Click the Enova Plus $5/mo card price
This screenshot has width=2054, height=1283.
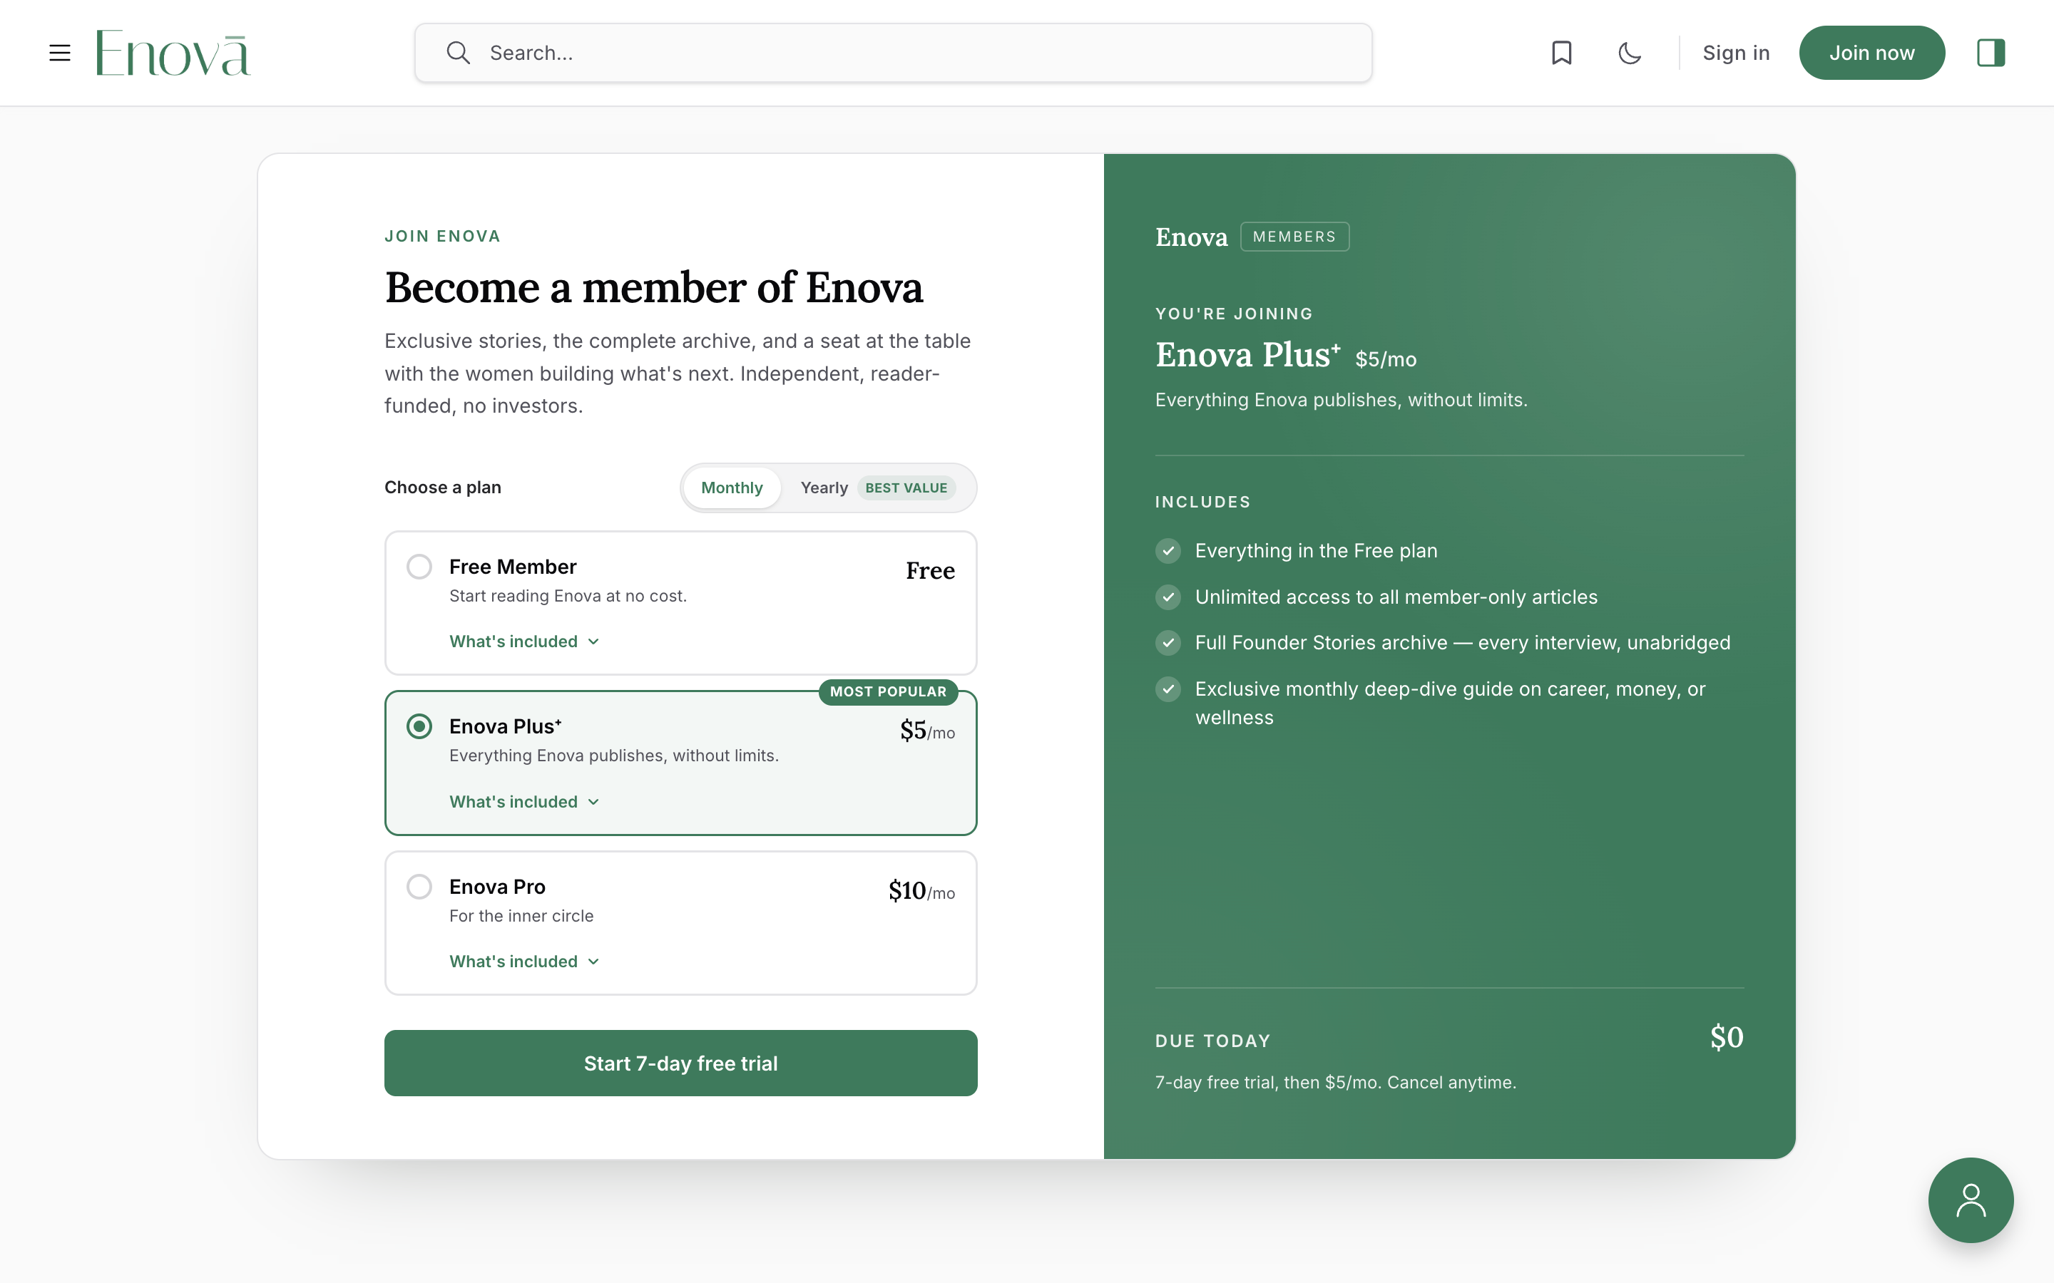(927, 731)
